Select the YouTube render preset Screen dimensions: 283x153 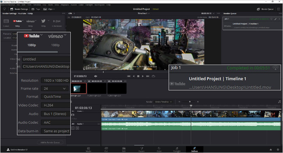click(17, 23)
